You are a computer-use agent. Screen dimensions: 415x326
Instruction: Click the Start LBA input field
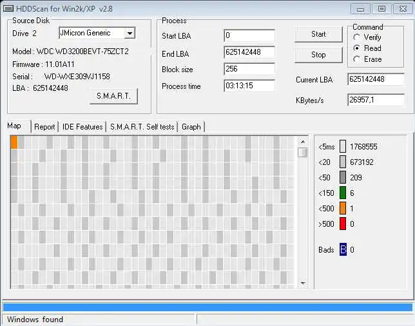(x=249, y=35)
